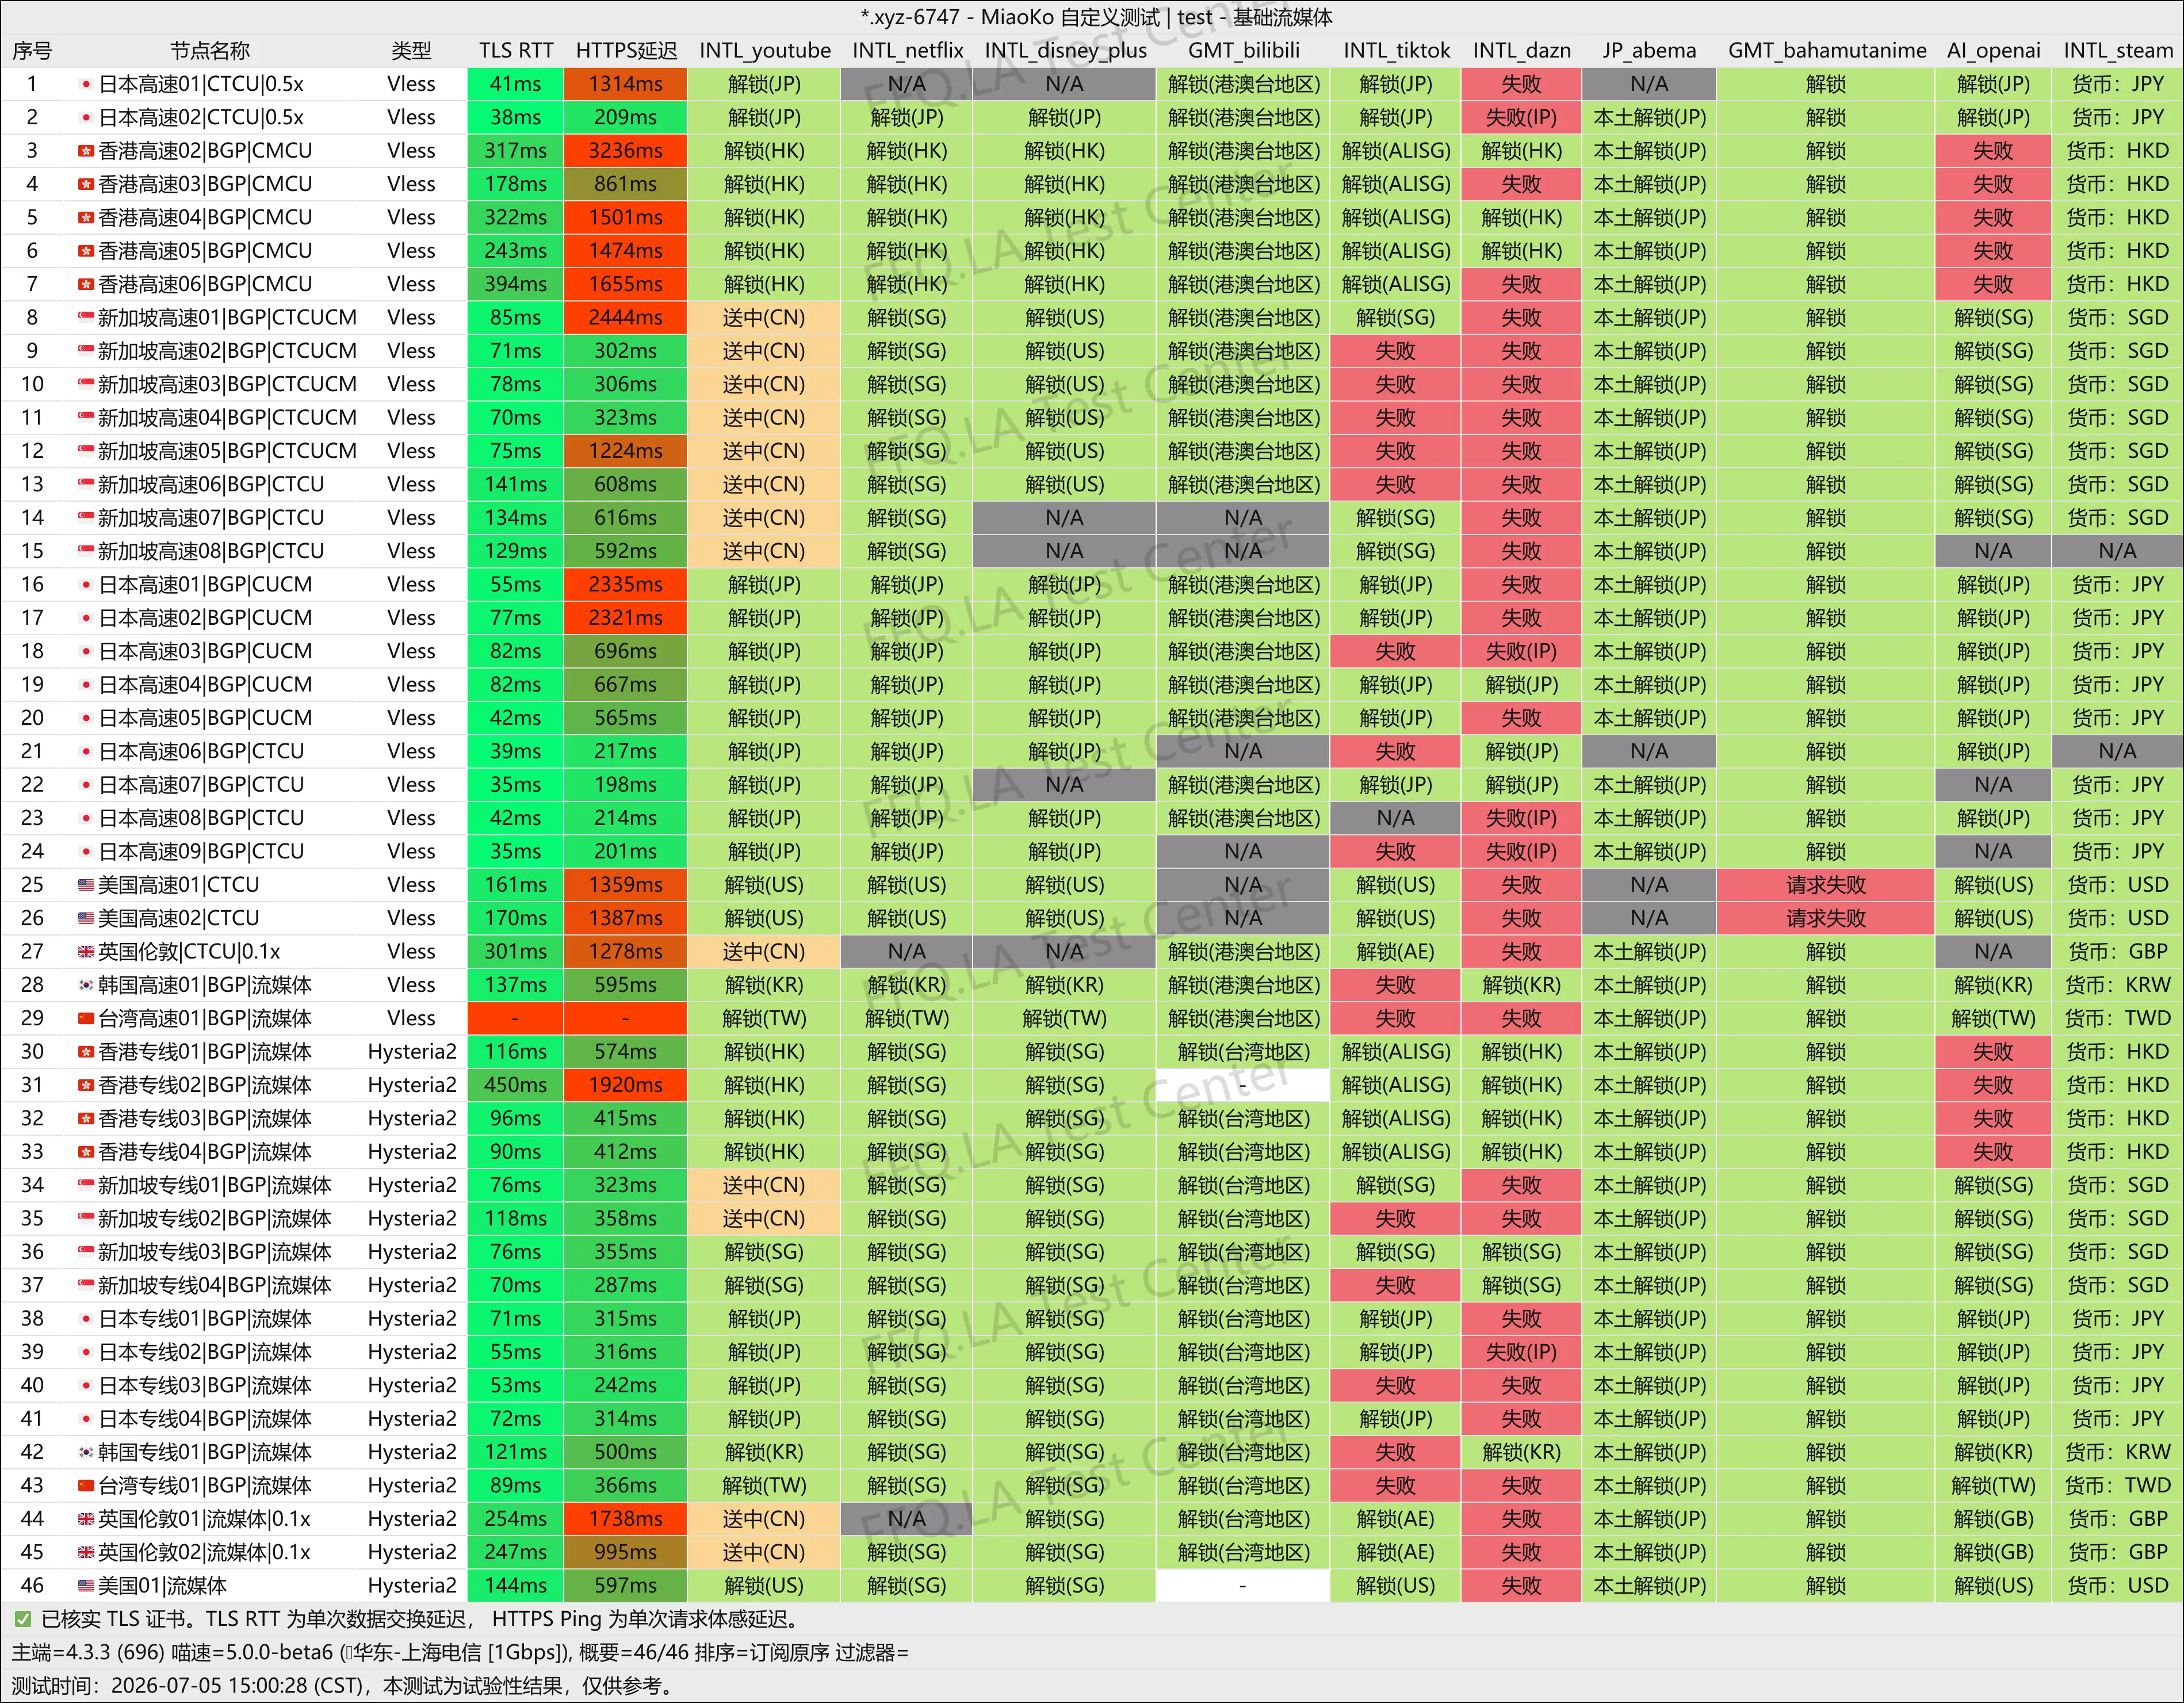Click the US flag icon for 美国高速01
Image resolution: width=2184 pixels, height=1703 pixels.
86,885
